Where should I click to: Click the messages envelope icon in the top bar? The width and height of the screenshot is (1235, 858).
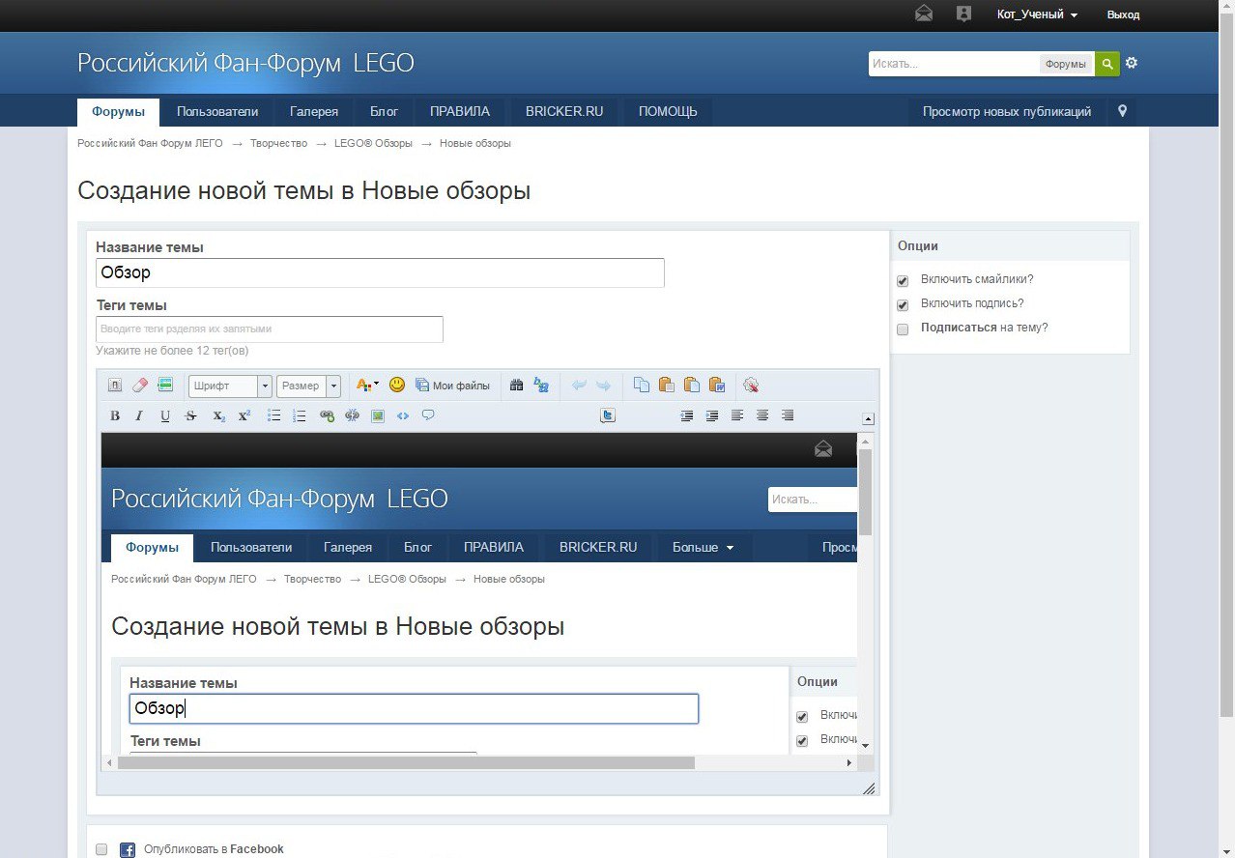tap(924, 14)
